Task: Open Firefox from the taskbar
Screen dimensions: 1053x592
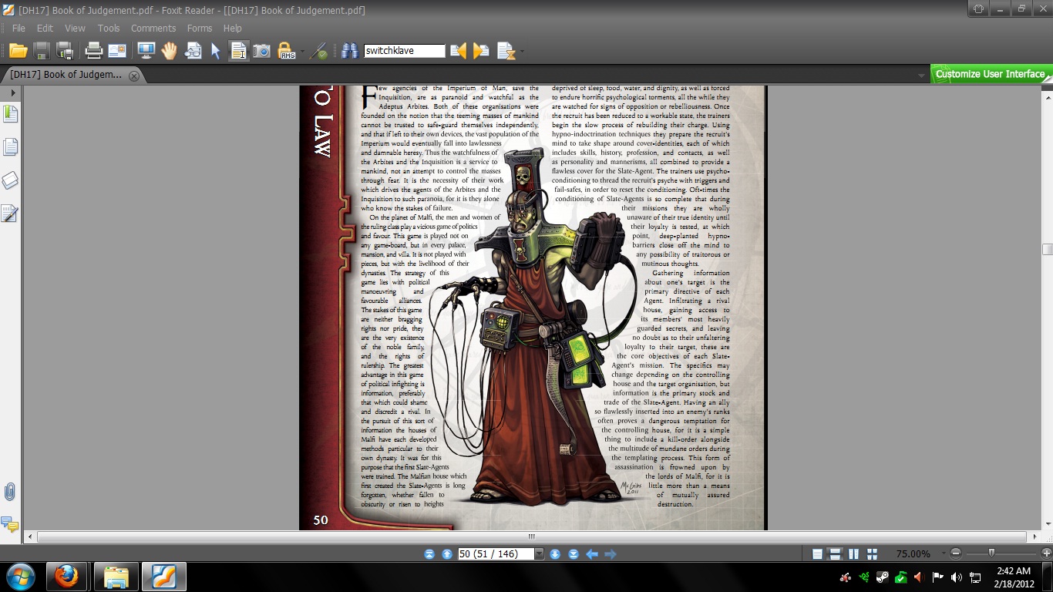Action: coord(66,577)
